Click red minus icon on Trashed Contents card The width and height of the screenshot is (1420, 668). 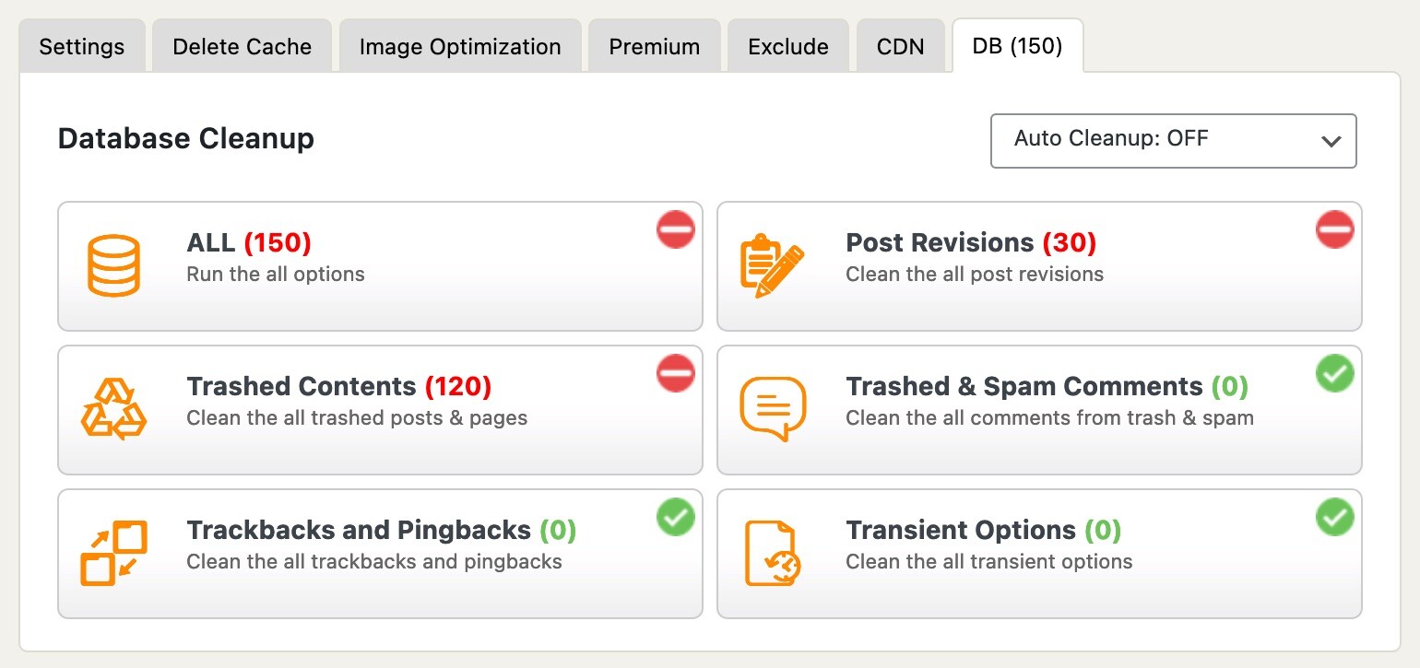[x=676, y=373]
